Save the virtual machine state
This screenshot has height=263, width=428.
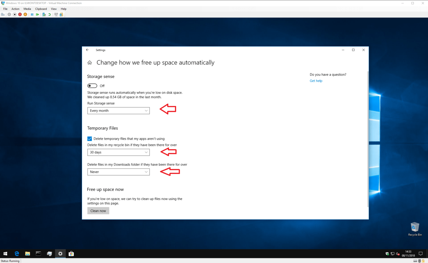[x=25, y=15]
